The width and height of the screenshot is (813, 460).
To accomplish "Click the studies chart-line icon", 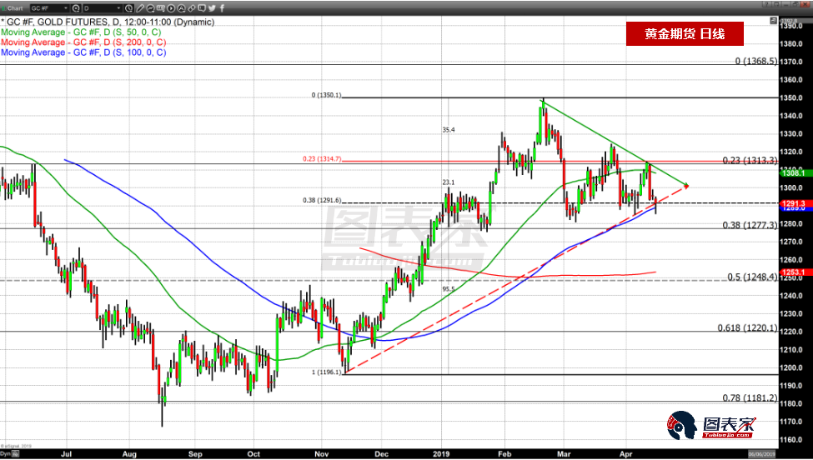I will click(150, 8).
